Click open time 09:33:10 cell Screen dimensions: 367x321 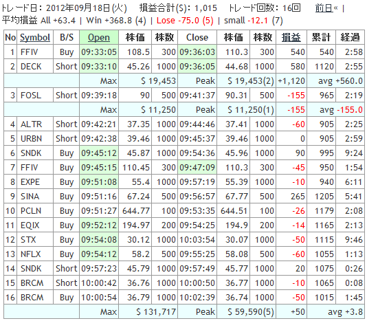[99, 67]
